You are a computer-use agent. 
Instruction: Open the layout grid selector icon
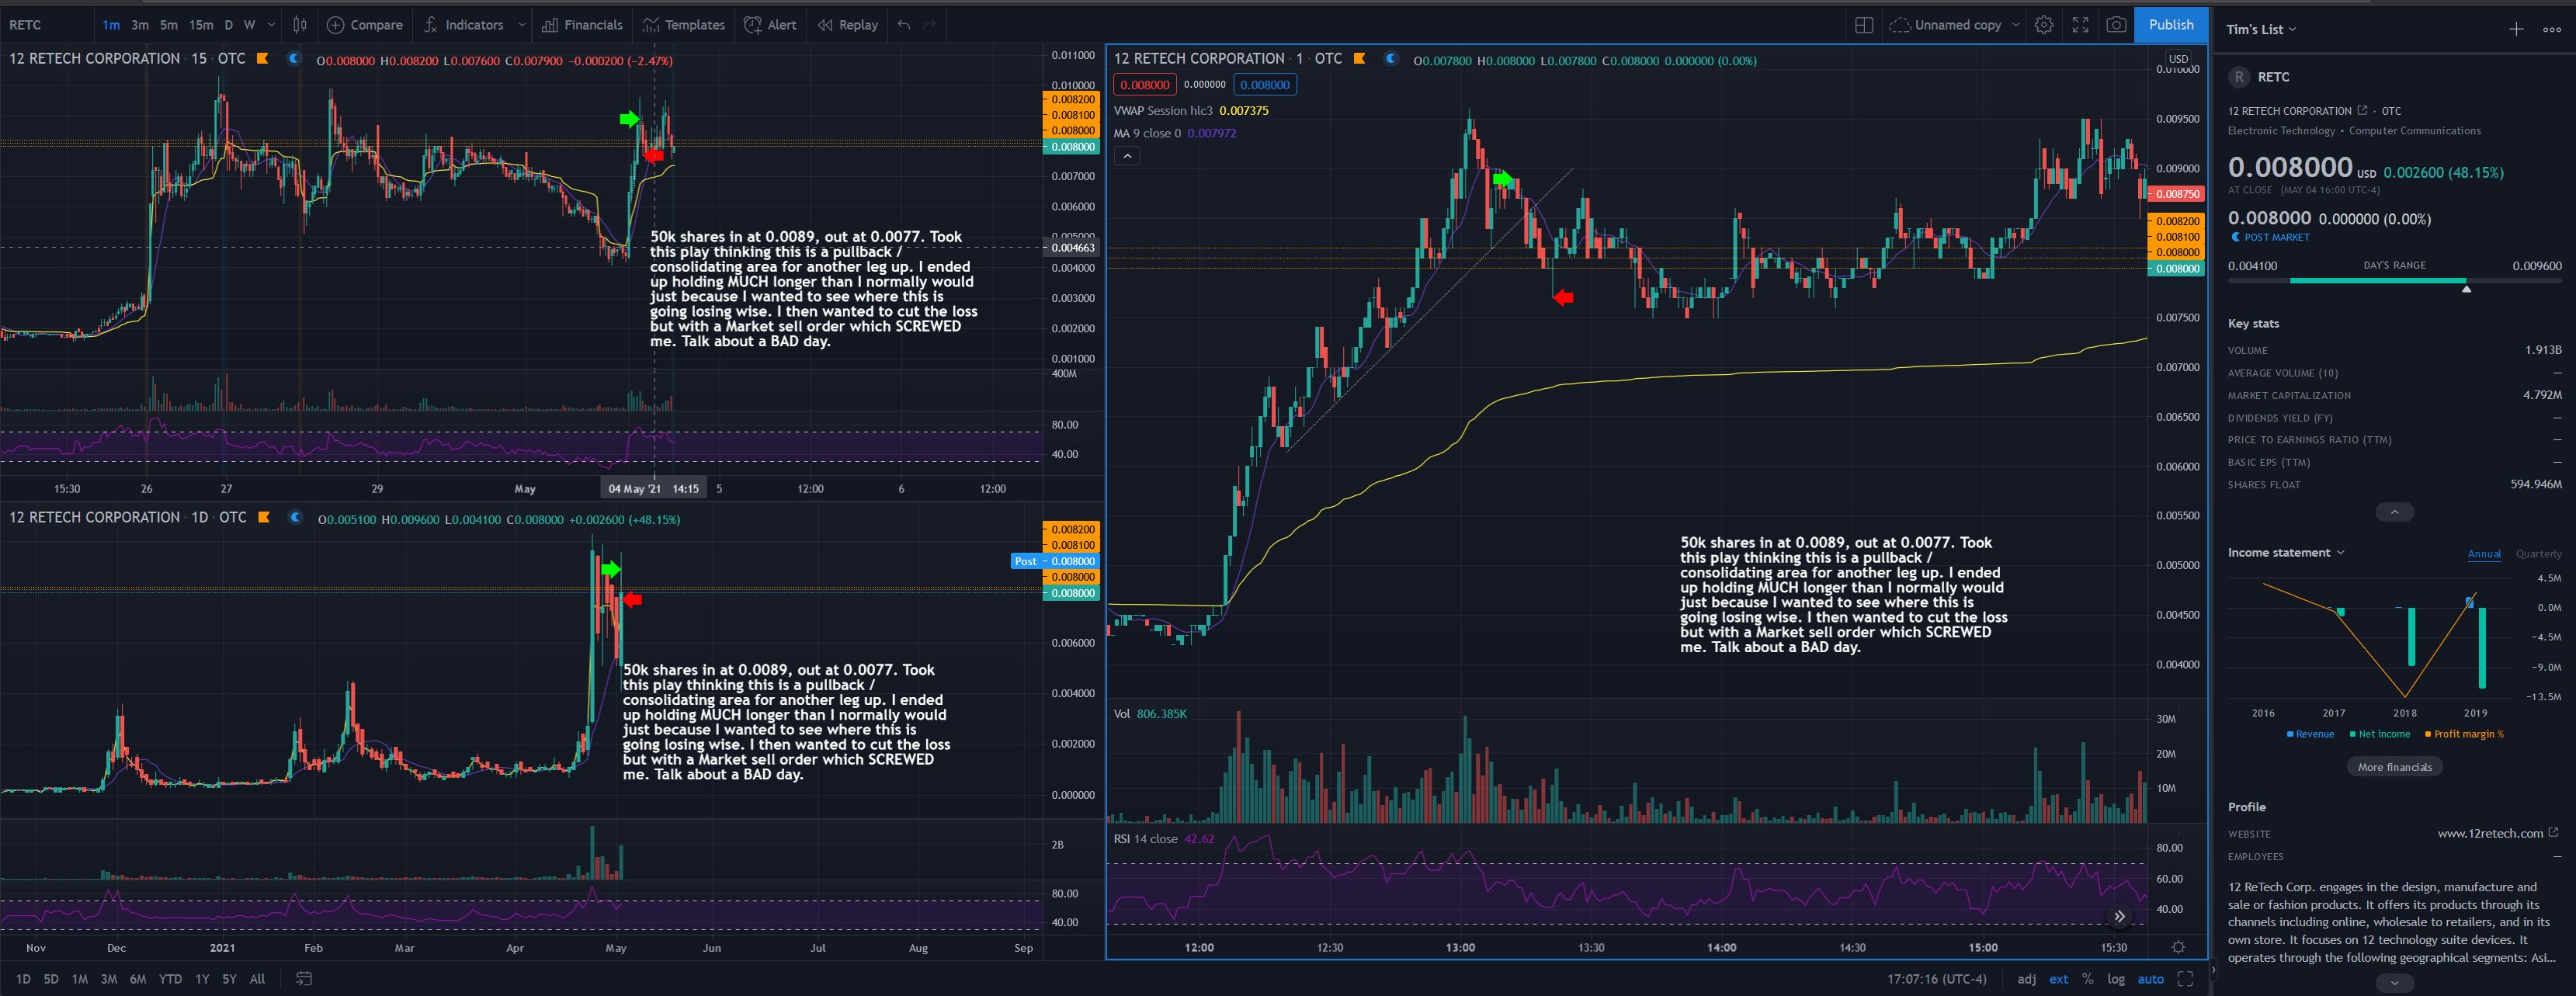pos(1863,25)
